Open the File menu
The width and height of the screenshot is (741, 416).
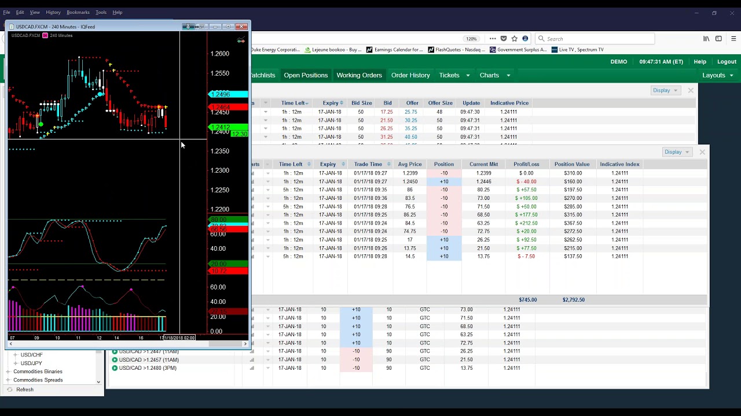tap(7, 12)
